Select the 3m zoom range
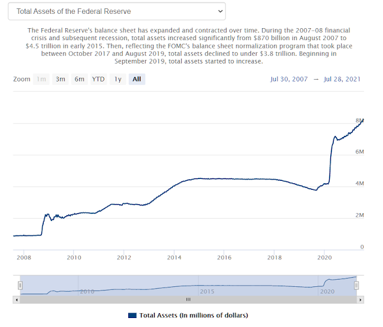Image resolution: width=383 pixels, height=327 pixels. point(61,79)
